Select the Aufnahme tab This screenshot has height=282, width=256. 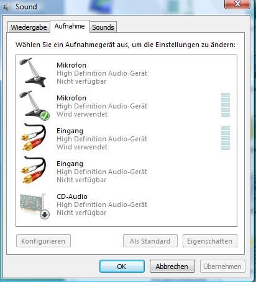[x=70, y=26]
